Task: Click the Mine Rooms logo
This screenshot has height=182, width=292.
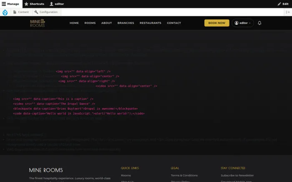Action: click(38, 23)
